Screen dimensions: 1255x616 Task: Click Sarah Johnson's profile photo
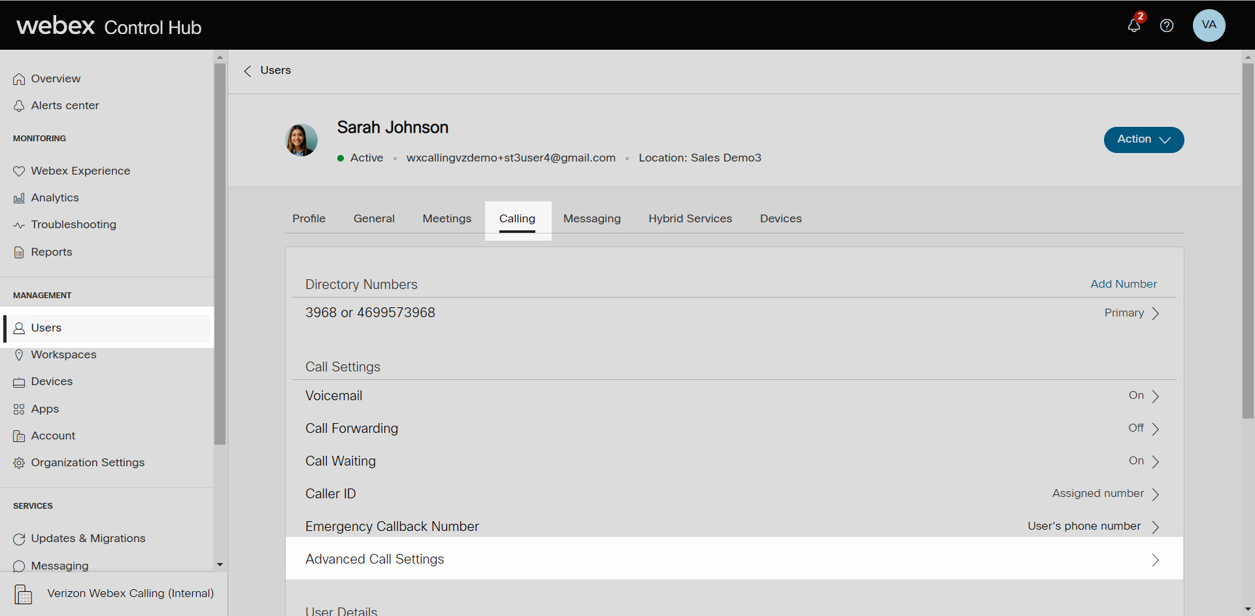(301, 140)
